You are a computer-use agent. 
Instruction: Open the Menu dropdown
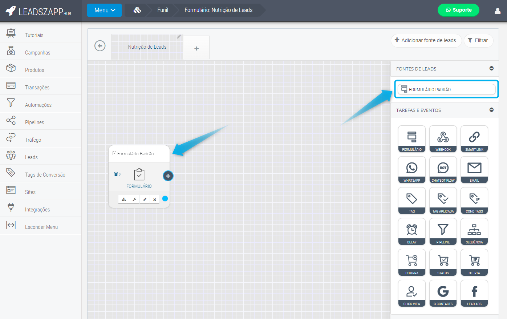pos(104,10)
